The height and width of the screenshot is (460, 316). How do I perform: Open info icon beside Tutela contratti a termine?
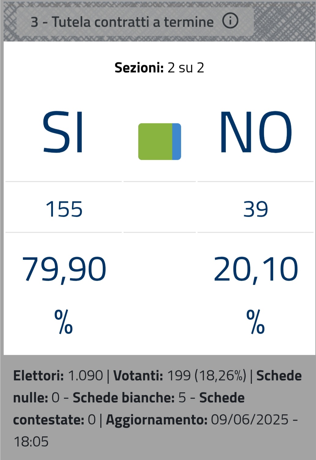click(x=230, y=21)
